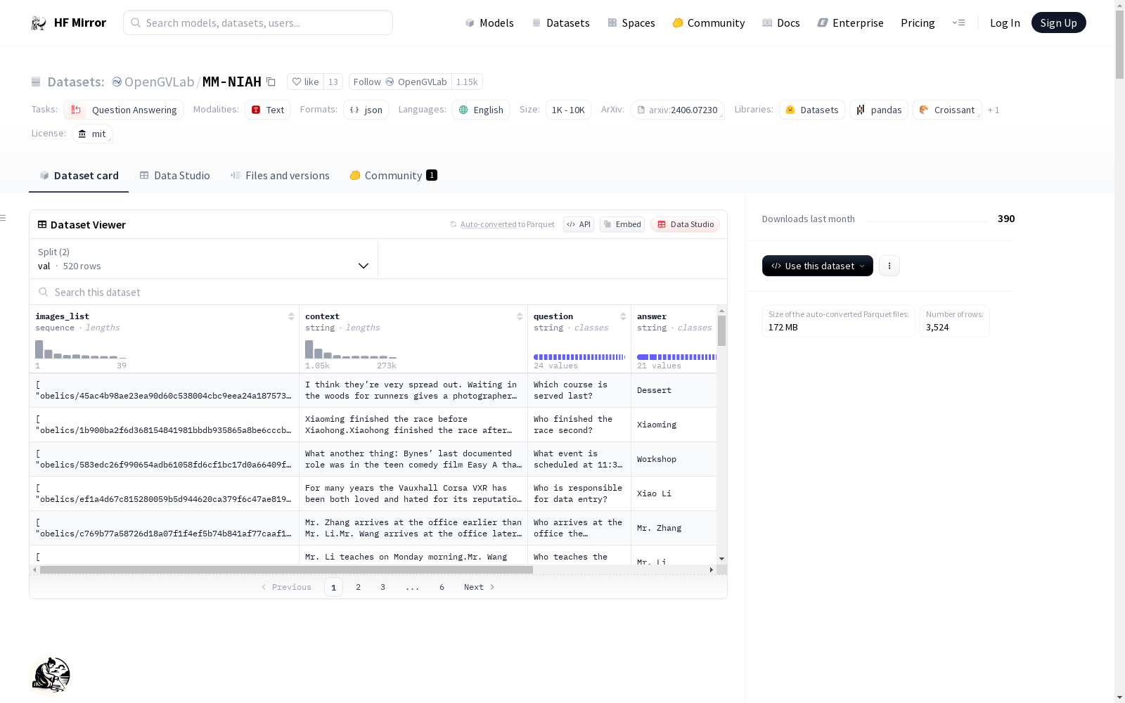The image size is (1125, 703).
Task: Open Enterprise in the top navigation
Action: pyautogui.click(x=851, y=22)
